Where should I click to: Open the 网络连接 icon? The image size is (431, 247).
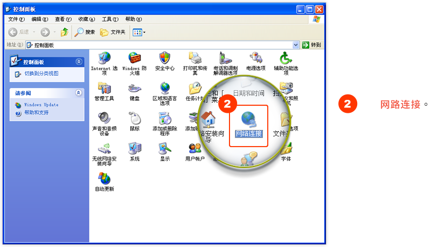pyautogui.click(x=249, y=121)
